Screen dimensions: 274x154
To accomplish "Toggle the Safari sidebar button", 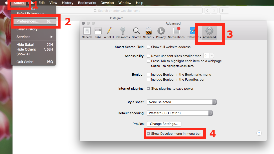I will [224, 11].
